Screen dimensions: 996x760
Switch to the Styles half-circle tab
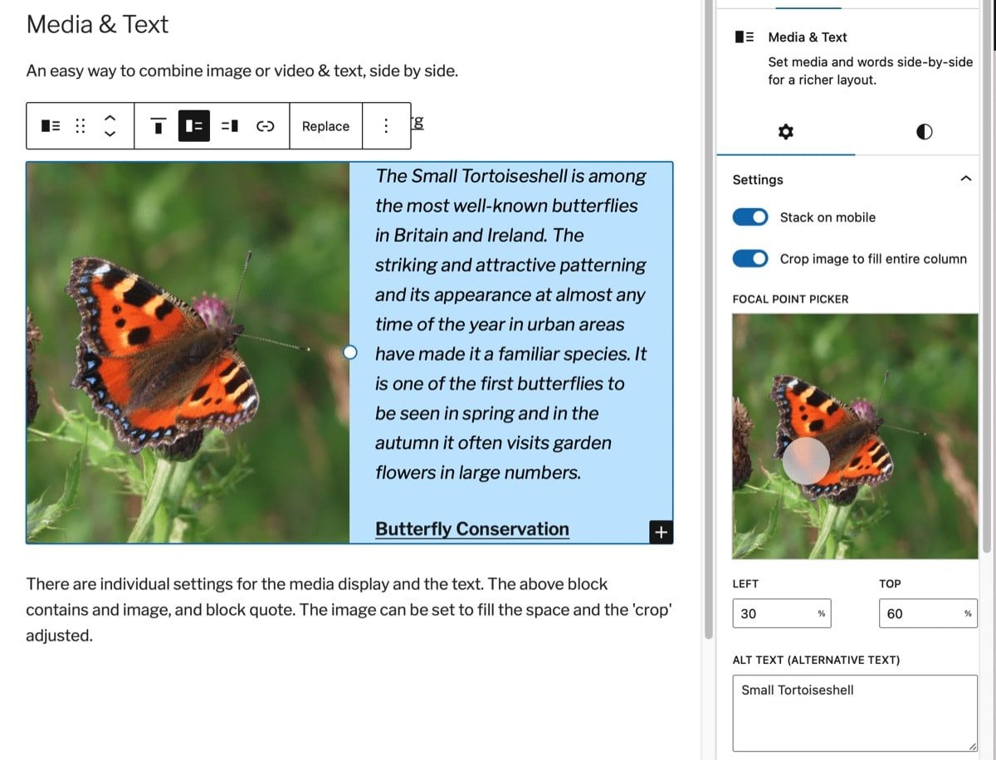(924, 132)
